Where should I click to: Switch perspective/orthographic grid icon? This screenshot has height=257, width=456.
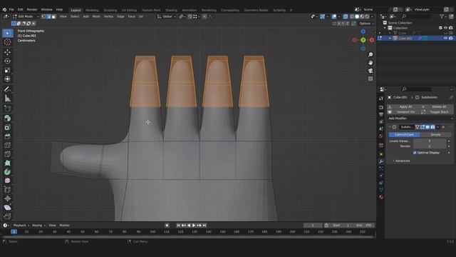(370, 79)
